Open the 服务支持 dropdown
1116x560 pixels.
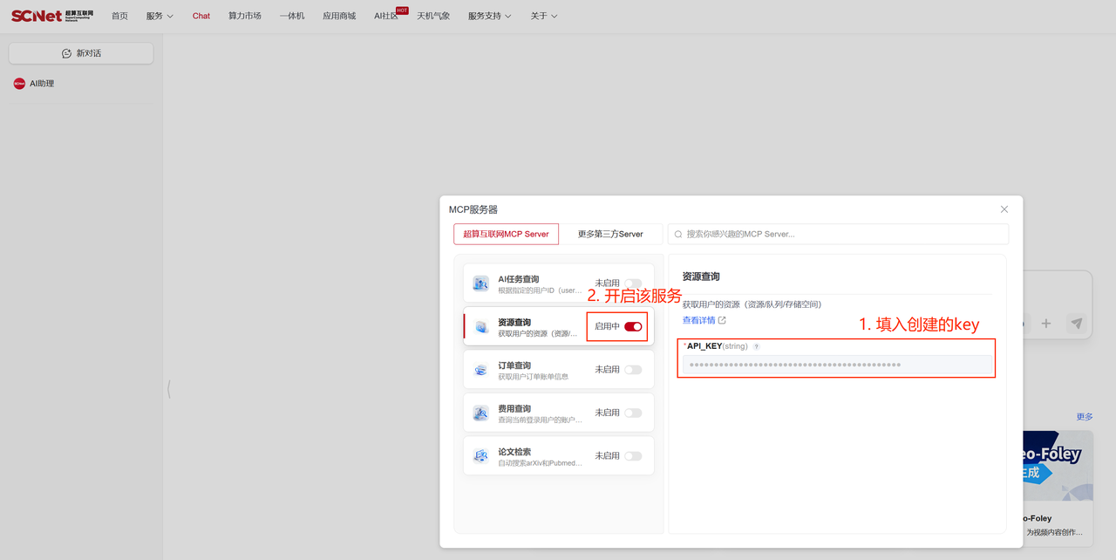(489, 16)
